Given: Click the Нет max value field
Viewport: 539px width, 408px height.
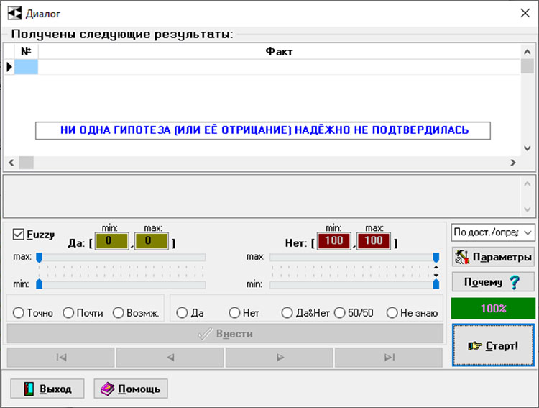Looking at the screenshot, I should (x=373, y=241).
